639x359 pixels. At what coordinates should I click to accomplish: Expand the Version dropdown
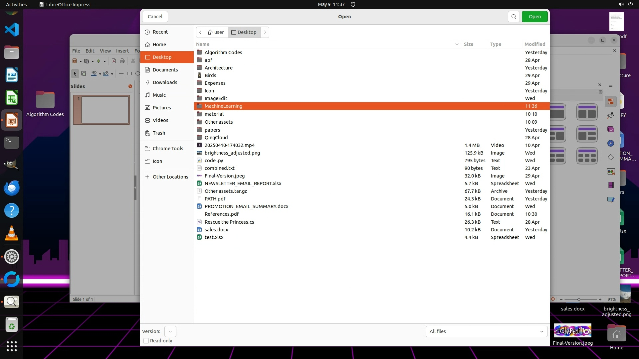pos(170,331)
